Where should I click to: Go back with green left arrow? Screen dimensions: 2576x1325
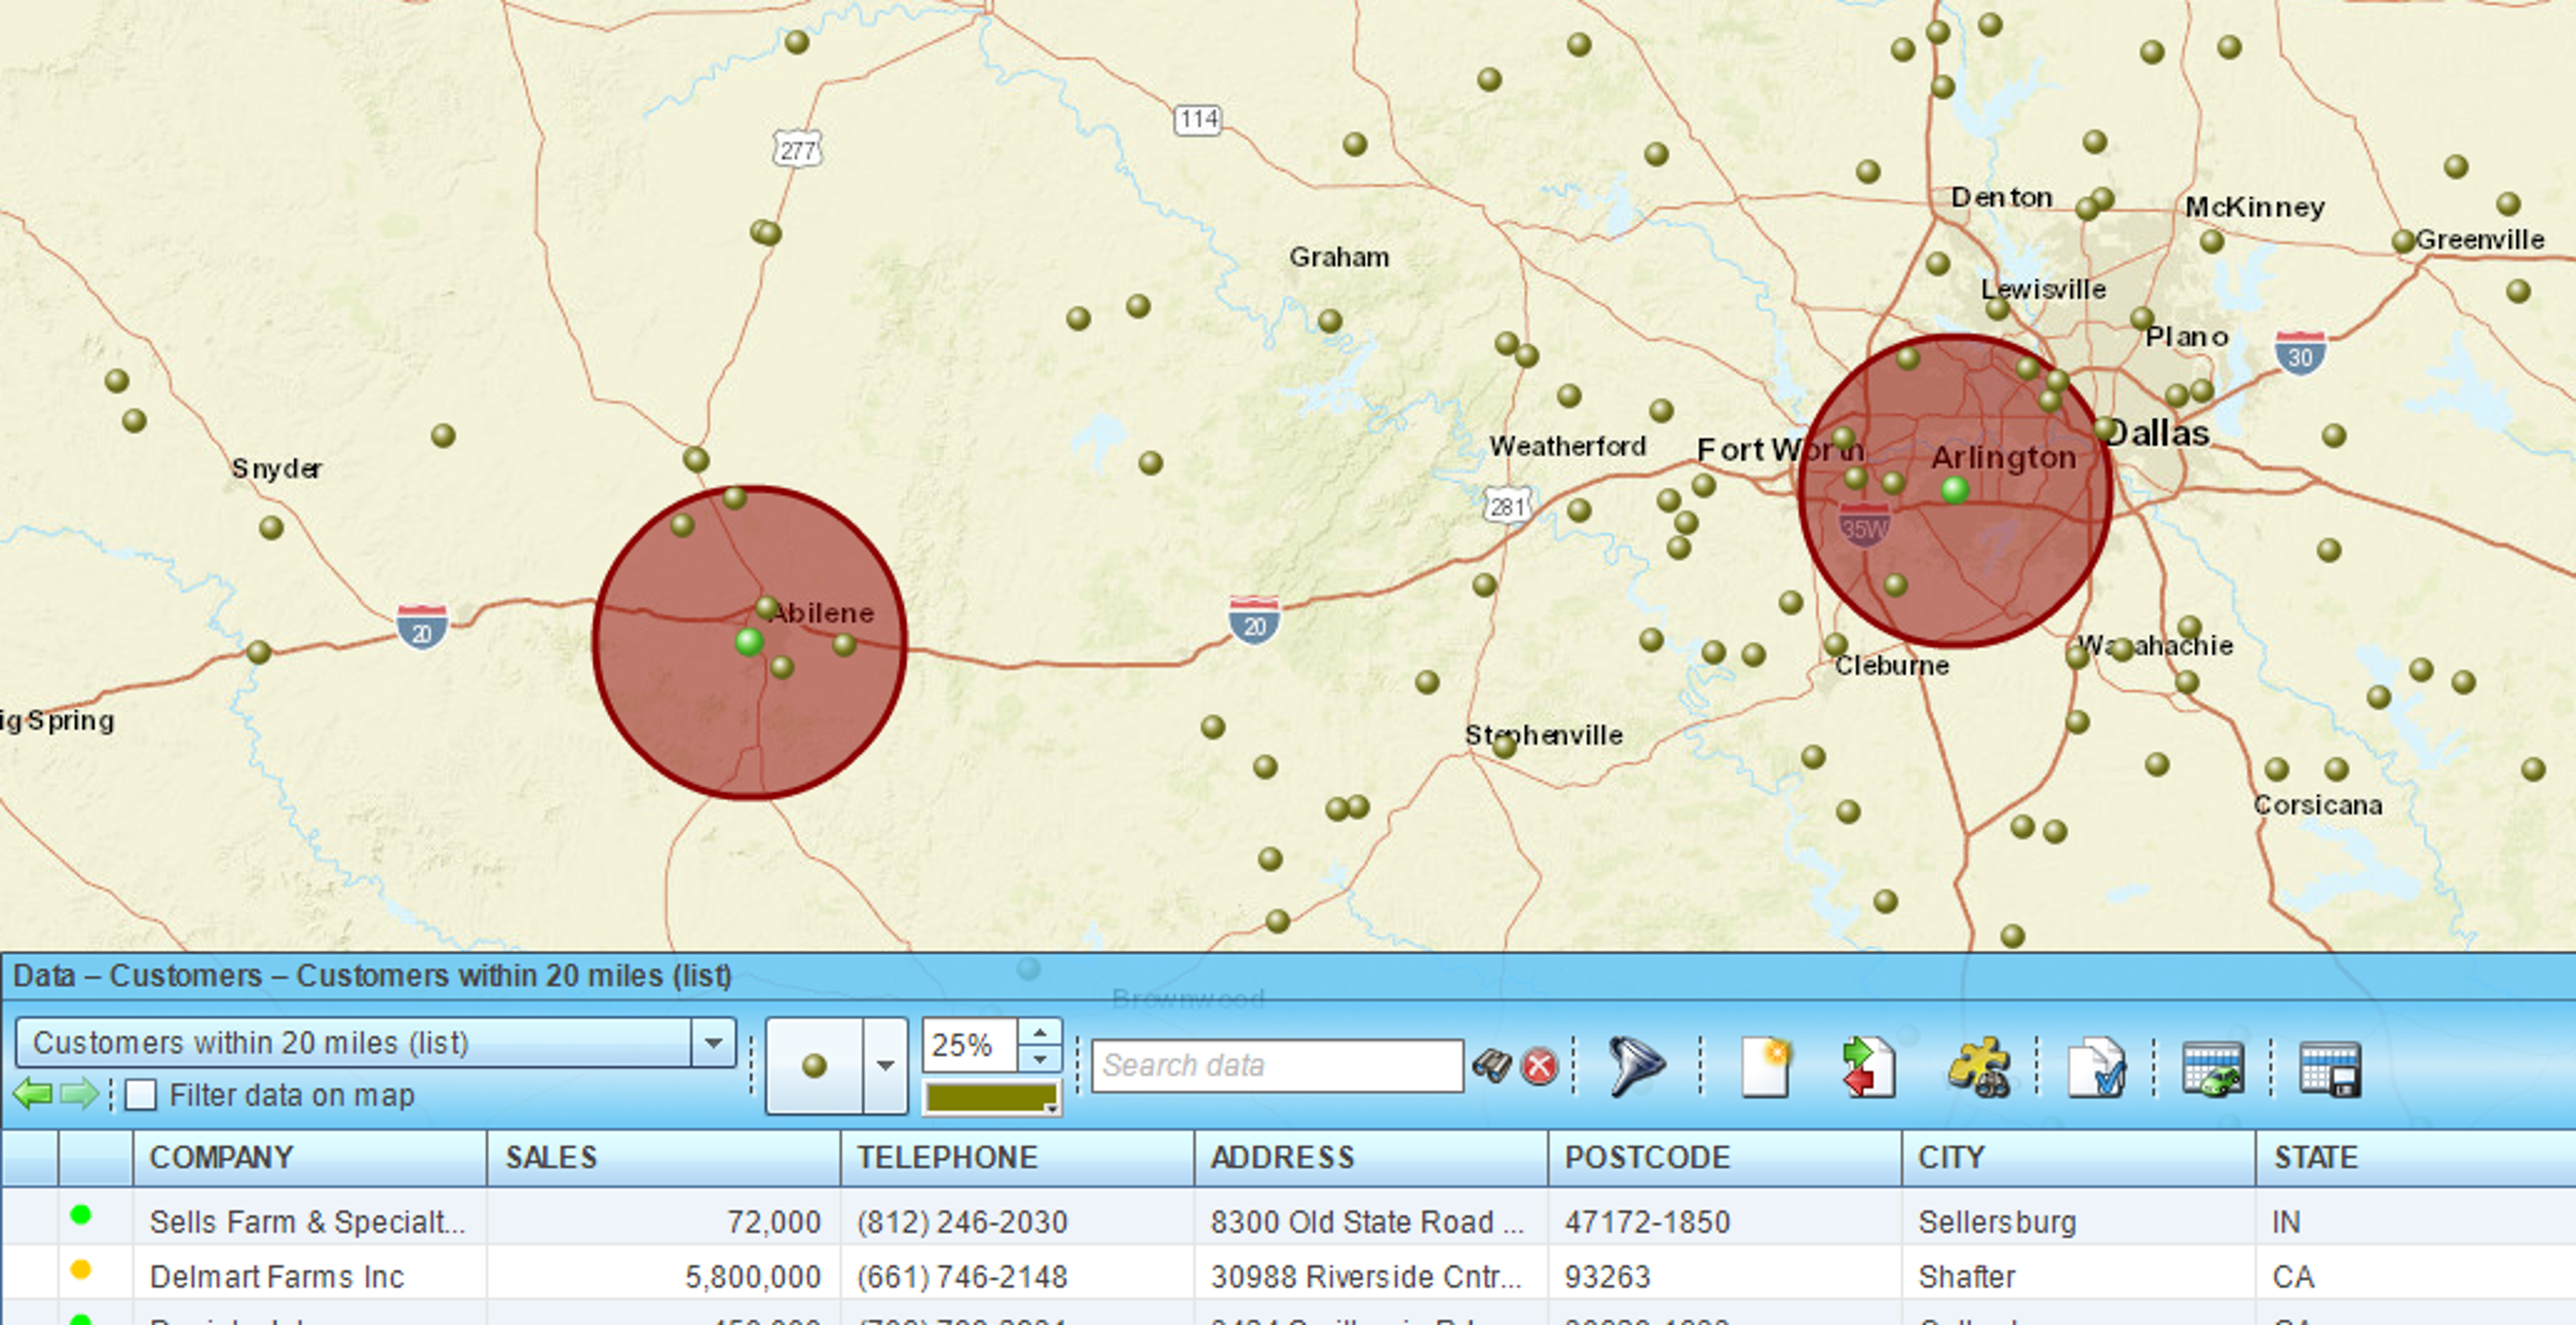[x=33, y=1094]
